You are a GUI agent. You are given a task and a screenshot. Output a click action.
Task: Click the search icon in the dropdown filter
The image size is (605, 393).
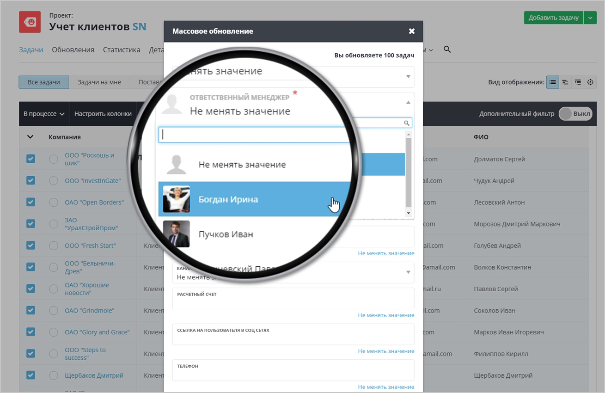(407, 123)
